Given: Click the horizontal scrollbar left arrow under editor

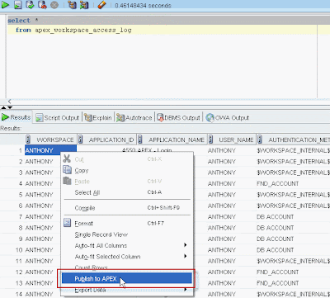Looking at the screenshot, I should tap(9, 102).
